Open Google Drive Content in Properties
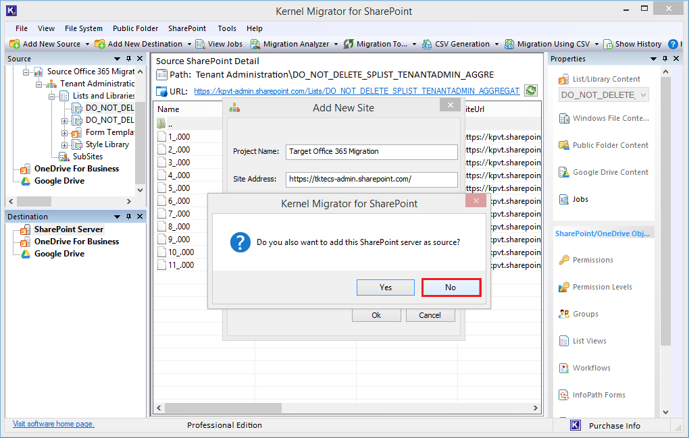Image resolution: width=689 pixels, height=438 pixels. coord(603,172)
